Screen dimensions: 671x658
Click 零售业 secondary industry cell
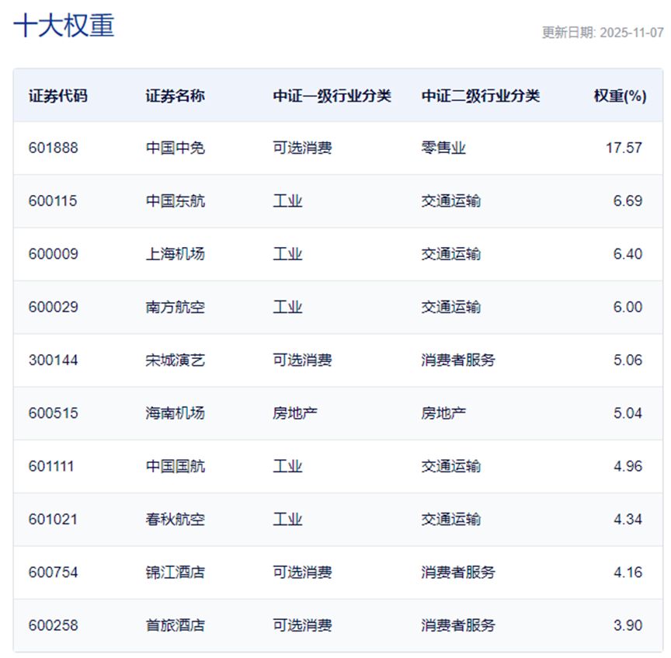tap(443, 148)
